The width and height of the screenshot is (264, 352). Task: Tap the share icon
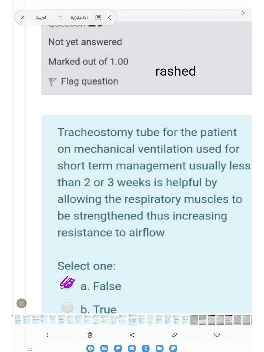click(x=132, y=335)
